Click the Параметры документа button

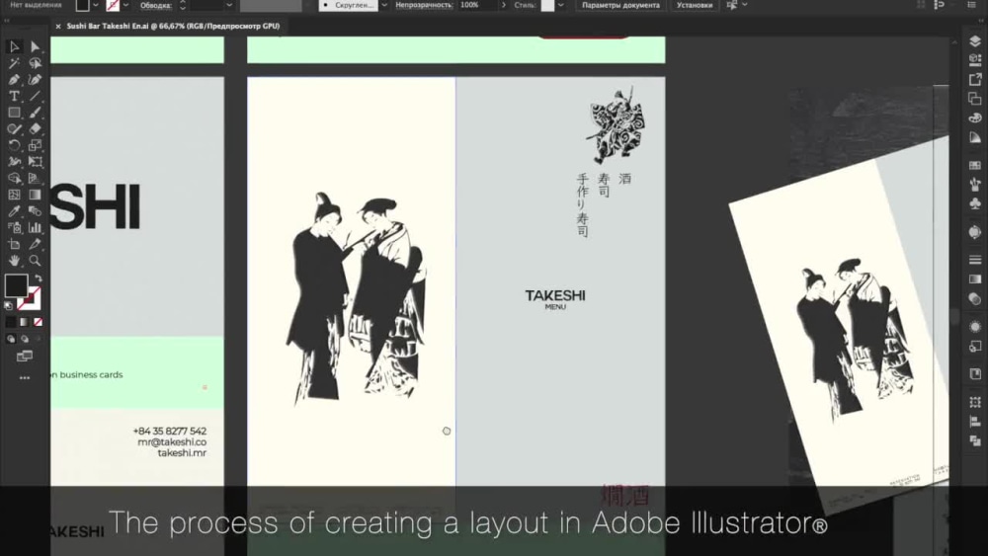point(620,5)
